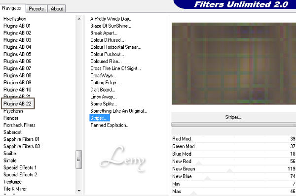The width and height of the screenshot is (296, 196).
Task: Open the About tab
Action: point(57,9)
